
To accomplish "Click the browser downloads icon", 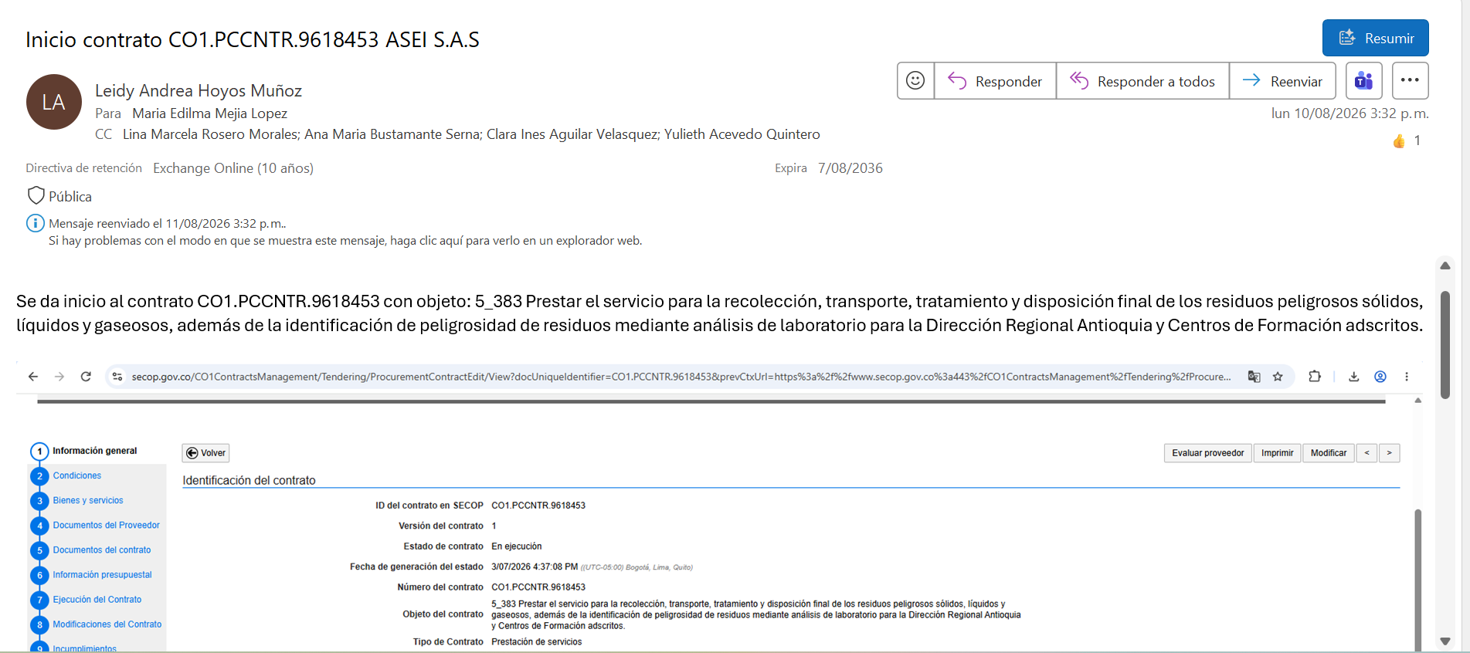I will tap(1353, 377).
